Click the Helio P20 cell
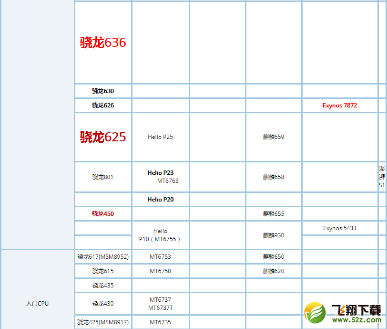Viewport: 387px width, 329px height. coord(160,199)
